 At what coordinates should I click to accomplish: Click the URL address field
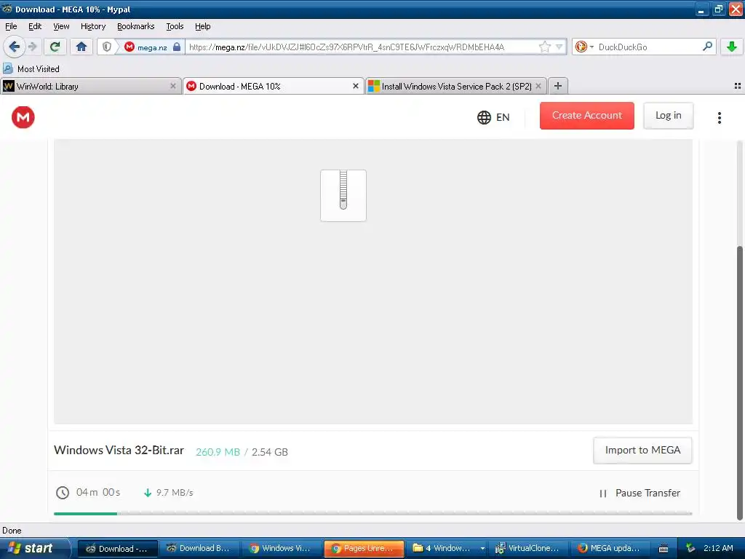[362, 47]
